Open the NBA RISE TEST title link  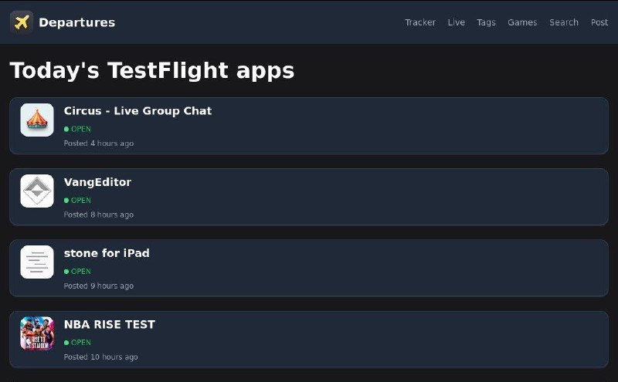110,324
